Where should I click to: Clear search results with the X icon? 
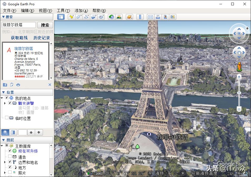50,85
